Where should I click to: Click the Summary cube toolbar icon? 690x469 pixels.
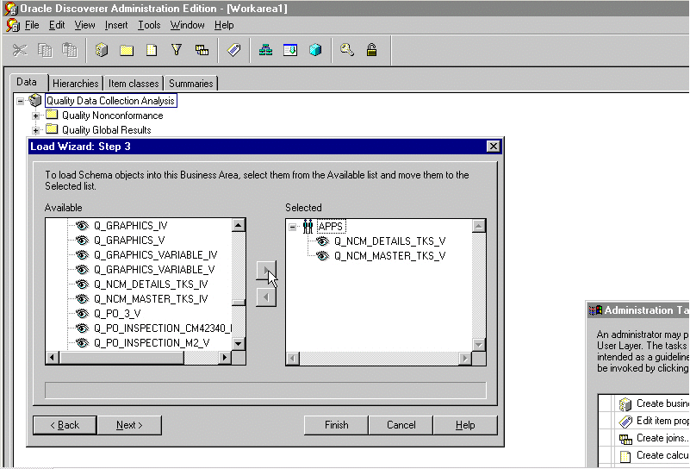[x=315, y=50]
